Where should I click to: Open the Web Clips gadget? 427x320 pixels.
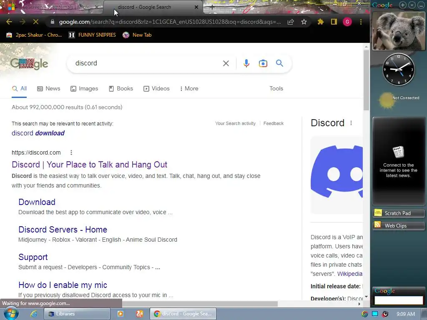[x=399, y=225]
